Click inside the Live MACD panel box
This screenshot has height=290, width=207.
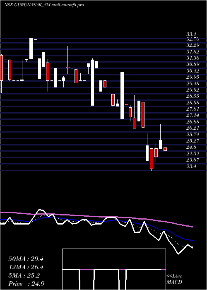(114, 269)
